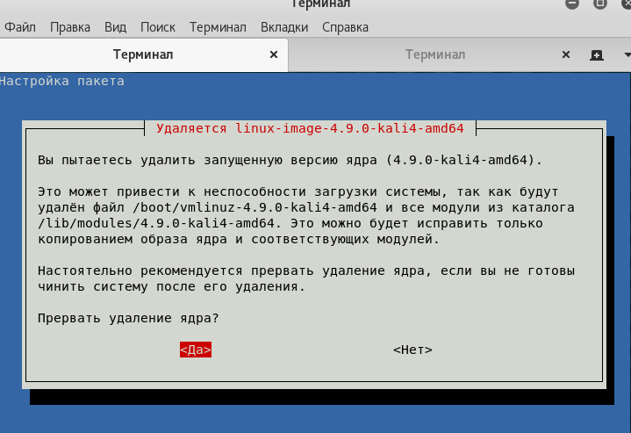
Task: Open the Правка menu
Action: tap(70, 27)
